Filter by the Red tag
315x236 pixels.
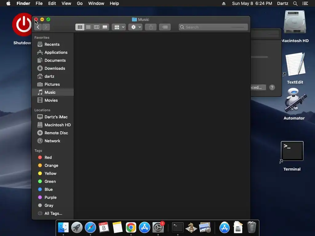click(x=53, y=158)
